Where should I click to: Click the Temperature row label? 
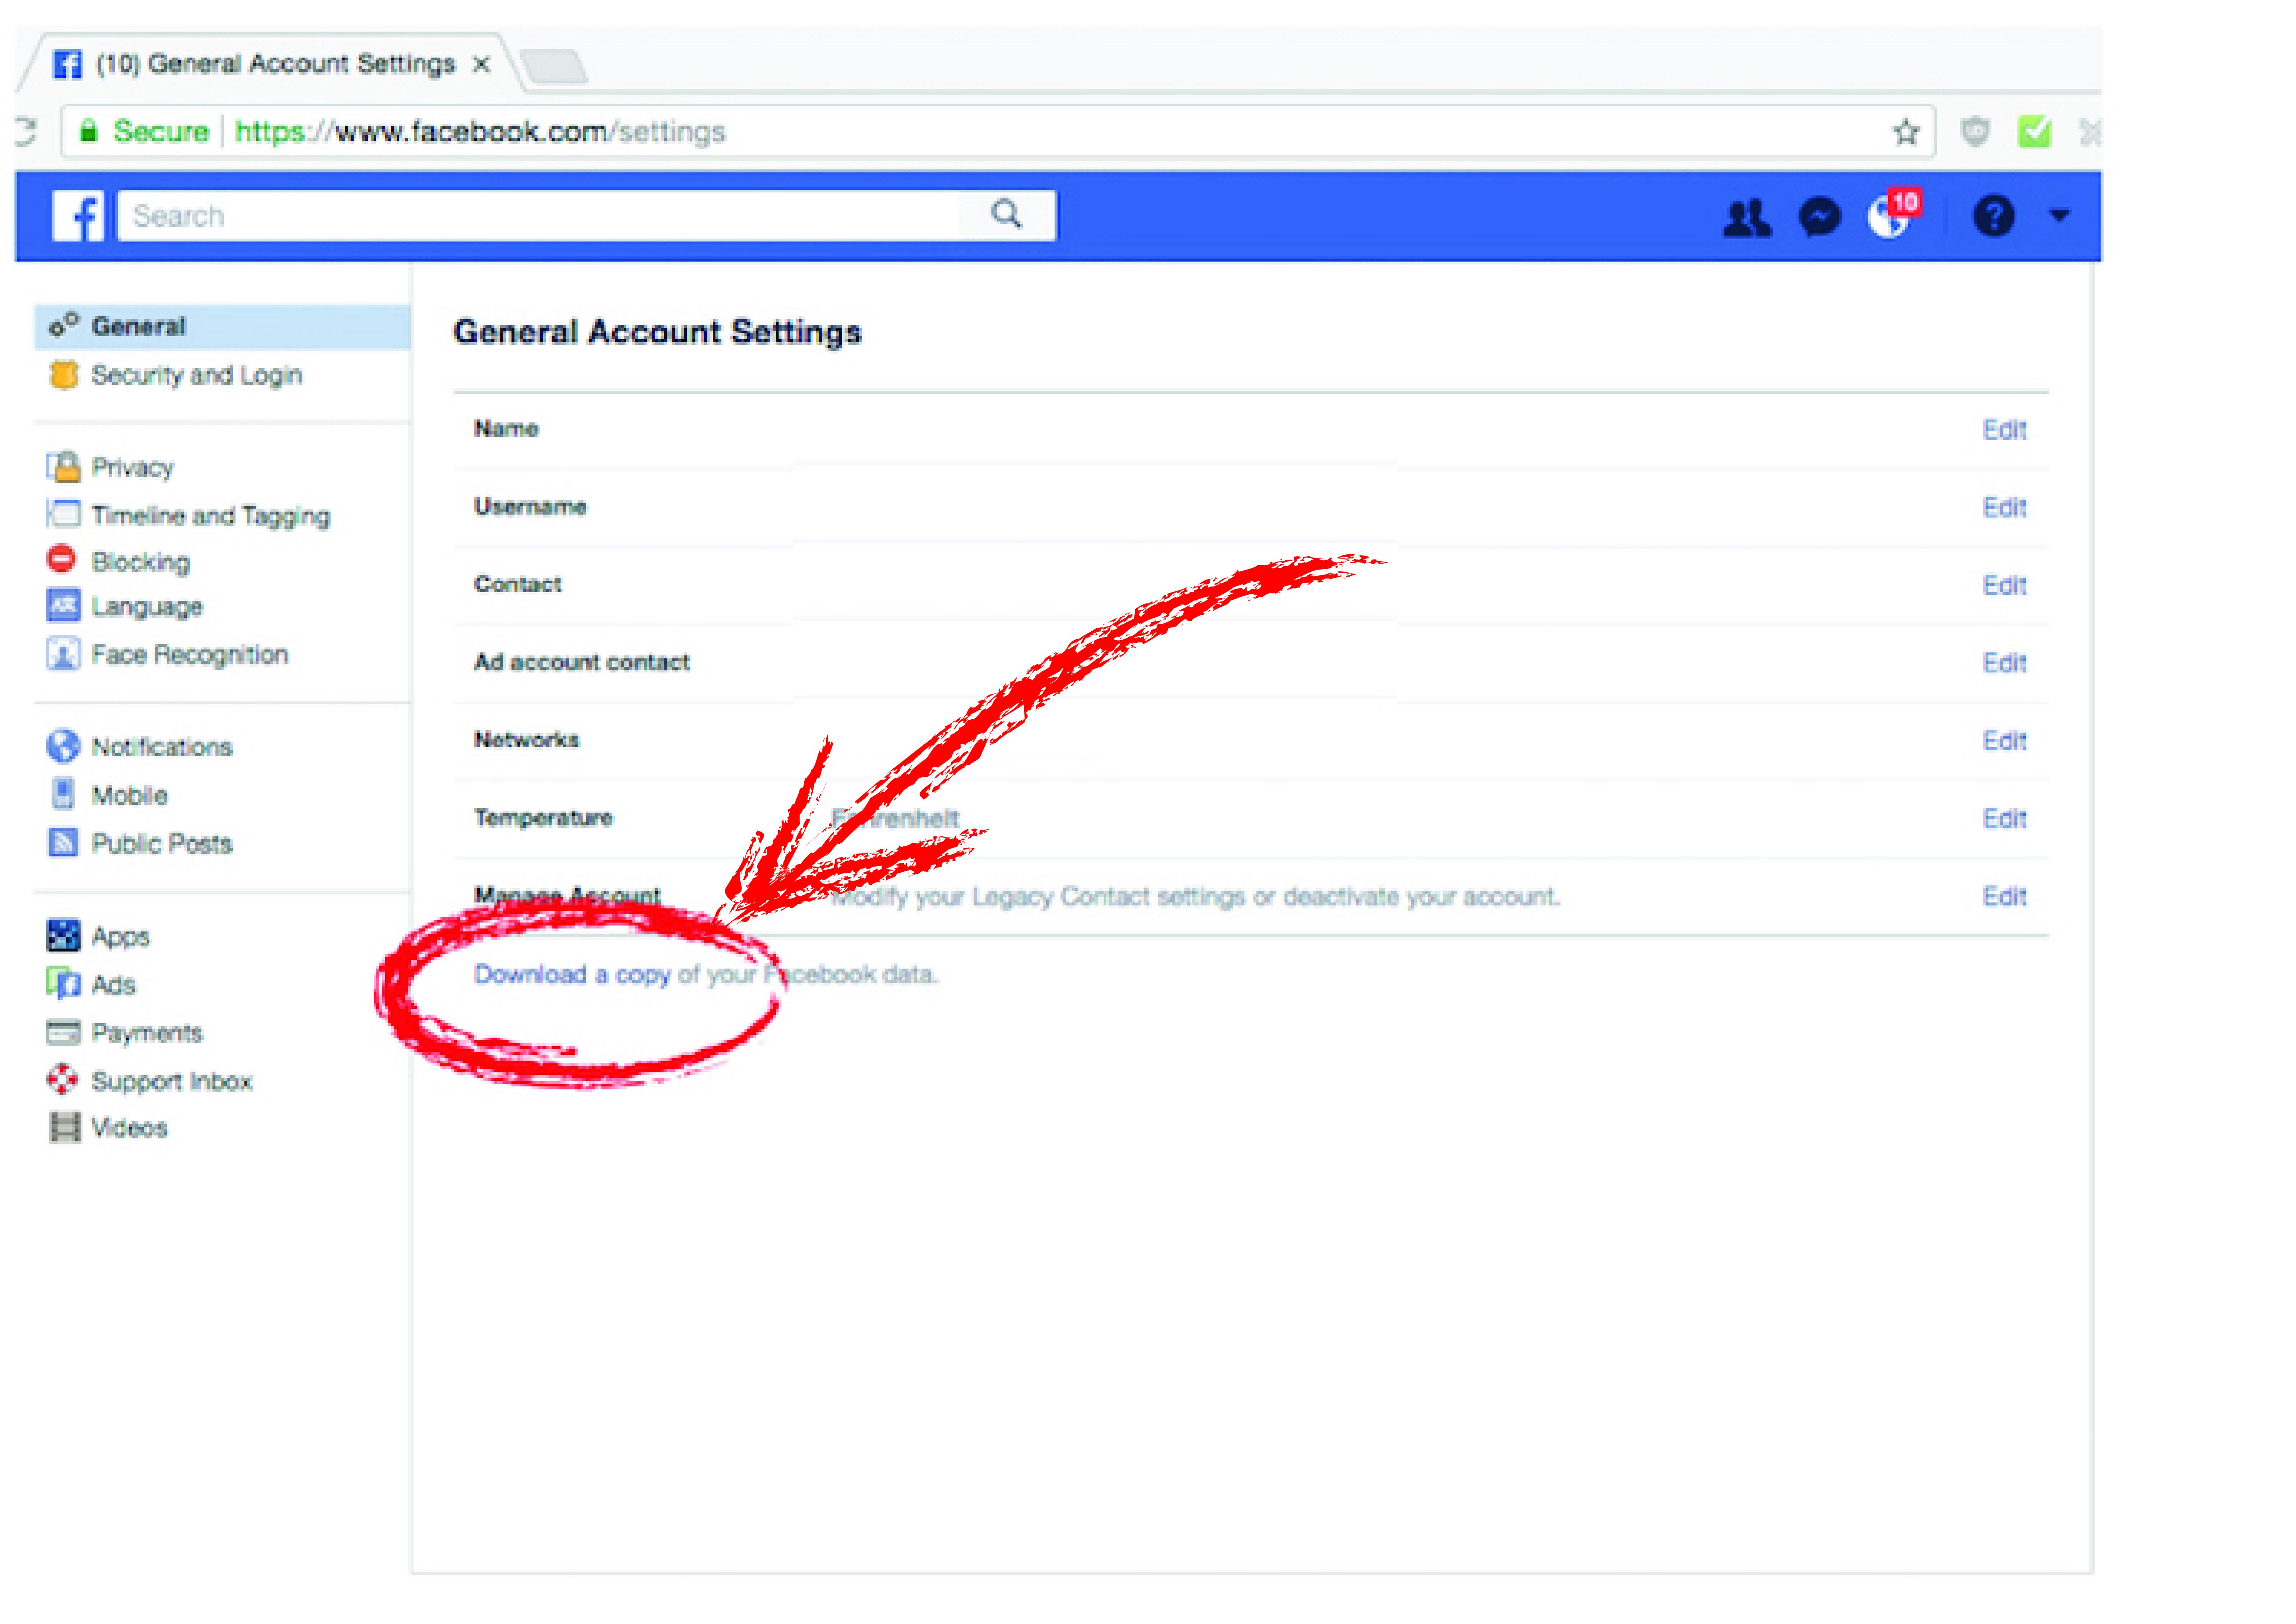(x=543, y=818)
